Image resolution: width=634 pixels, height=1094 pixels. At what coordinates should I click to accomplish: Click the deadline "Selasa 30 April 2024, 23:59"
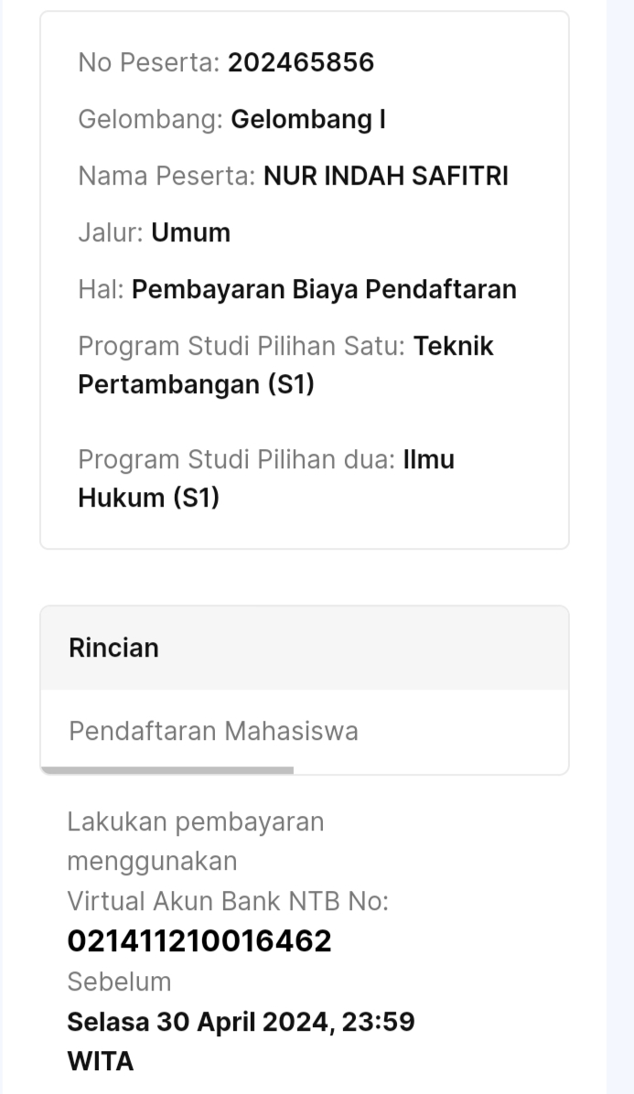(x=241, y=1021)
